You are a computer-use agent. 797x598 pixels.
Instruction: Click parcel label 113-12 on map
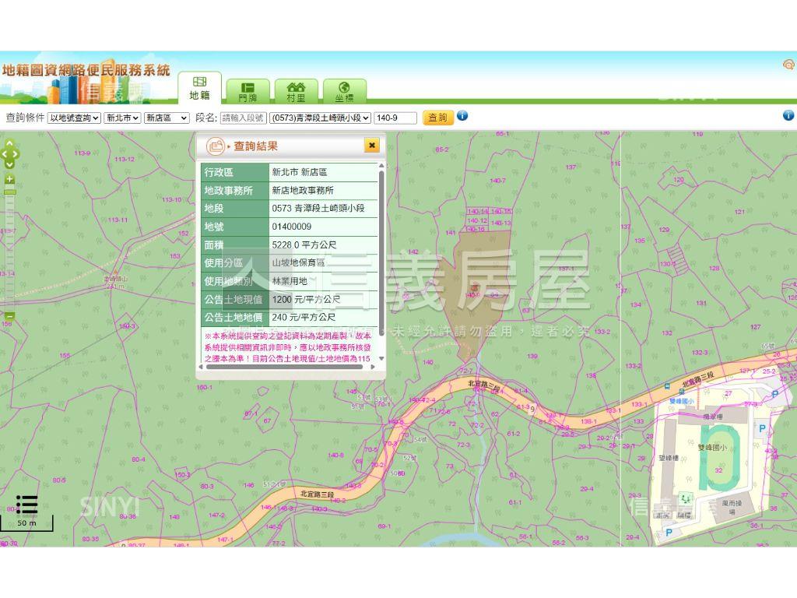pyautogui.click(x=125, y=159)
